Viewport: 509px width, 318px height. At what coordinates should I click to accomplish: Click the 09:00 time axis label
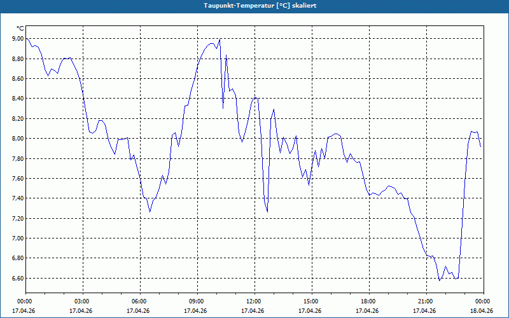click(197, 301)
